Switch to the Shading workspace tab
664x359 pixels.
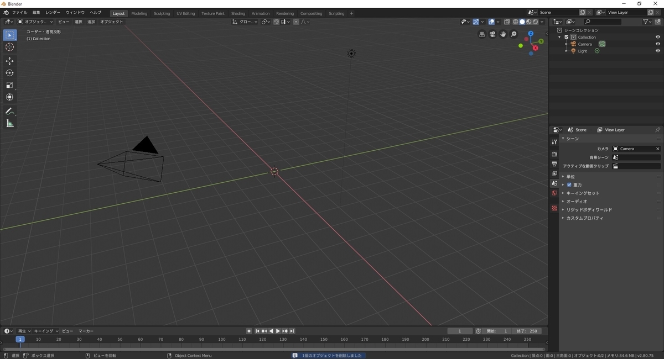click(x=238, y=13)
